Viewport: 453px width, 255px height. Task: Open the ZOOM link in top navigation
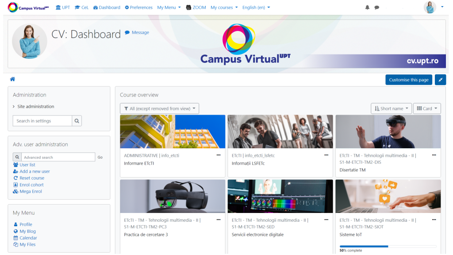pyautogui.click(x=196, y=8)
